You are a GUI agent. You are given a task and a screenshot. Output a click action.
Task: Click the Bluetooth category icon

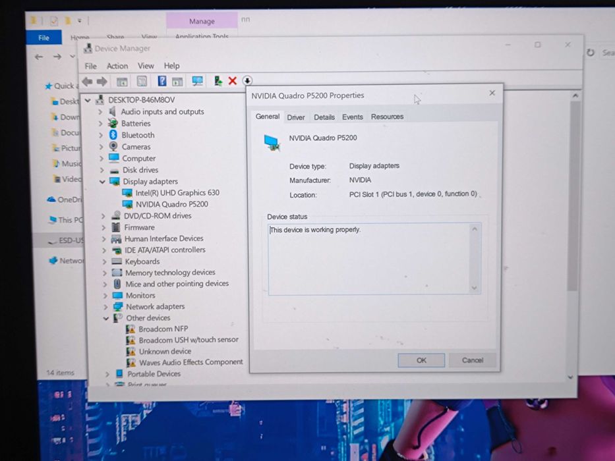point(113,135)
